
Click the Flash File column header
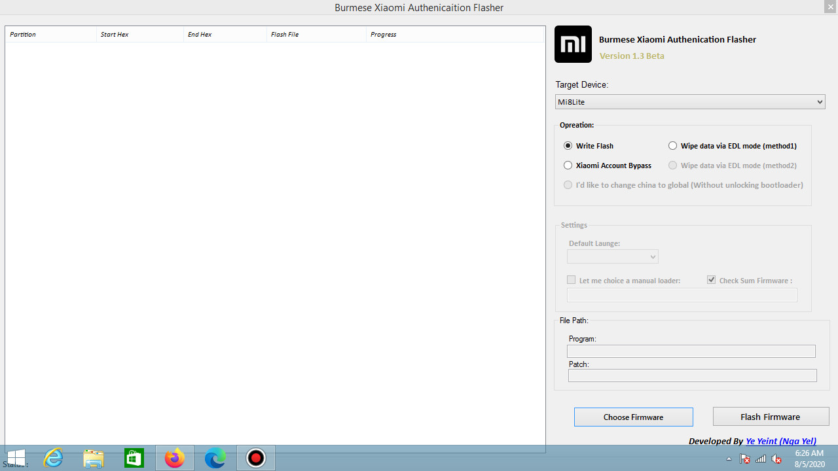284,34
